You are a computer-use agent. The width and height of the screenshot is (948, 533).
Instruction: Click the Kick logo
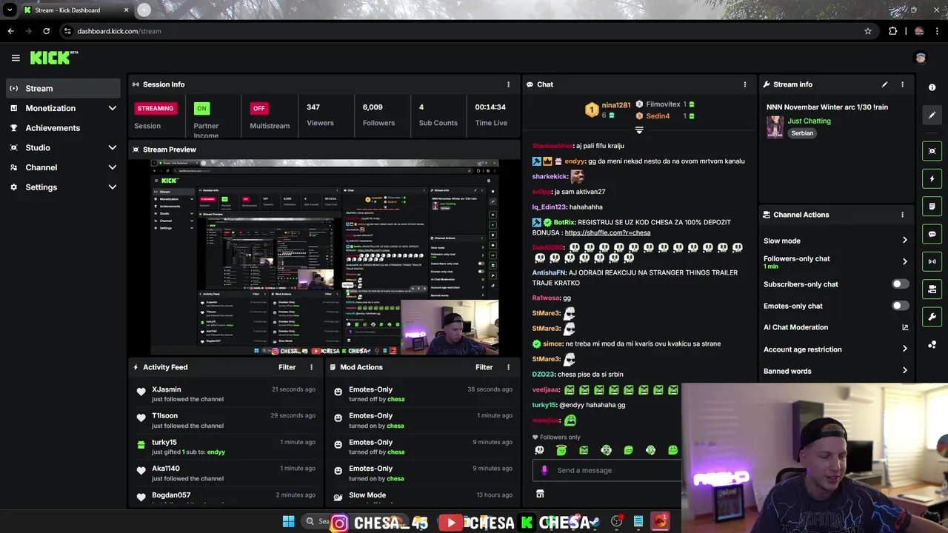click(x=53, y=58)
